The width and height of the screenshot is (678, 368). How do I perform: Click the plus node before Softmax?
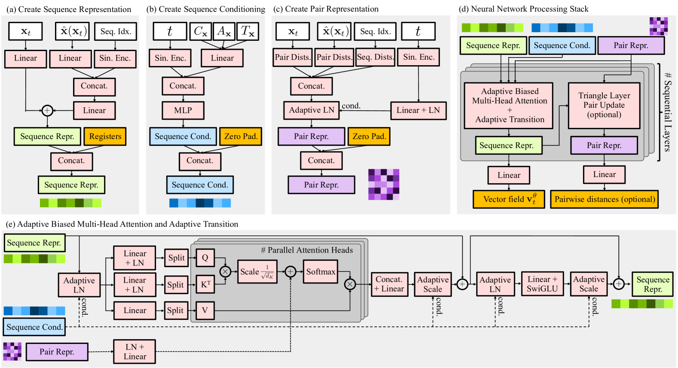point(290,271)
